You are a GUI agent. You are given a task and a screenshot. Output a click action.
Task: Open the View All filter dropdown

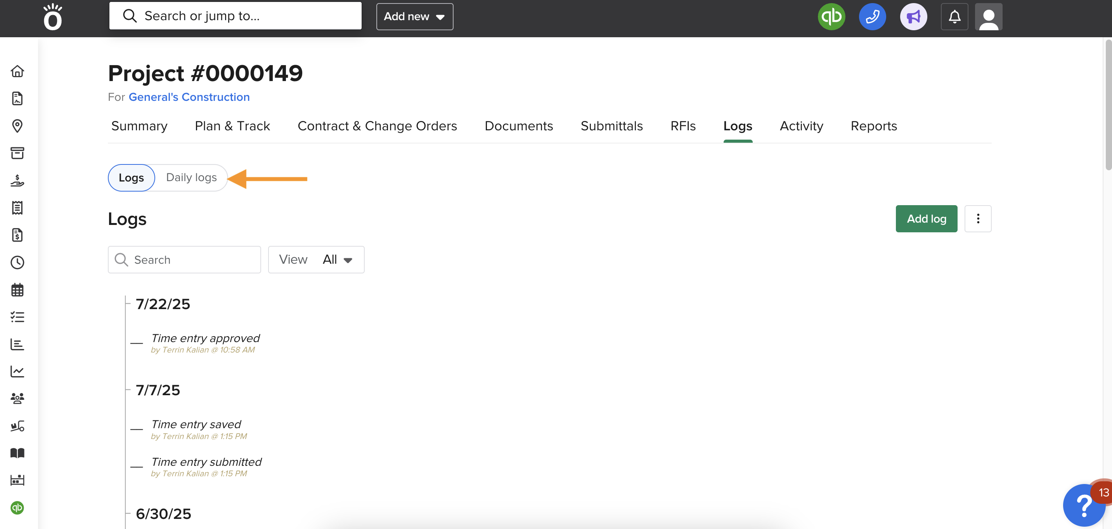pos(316,259)
